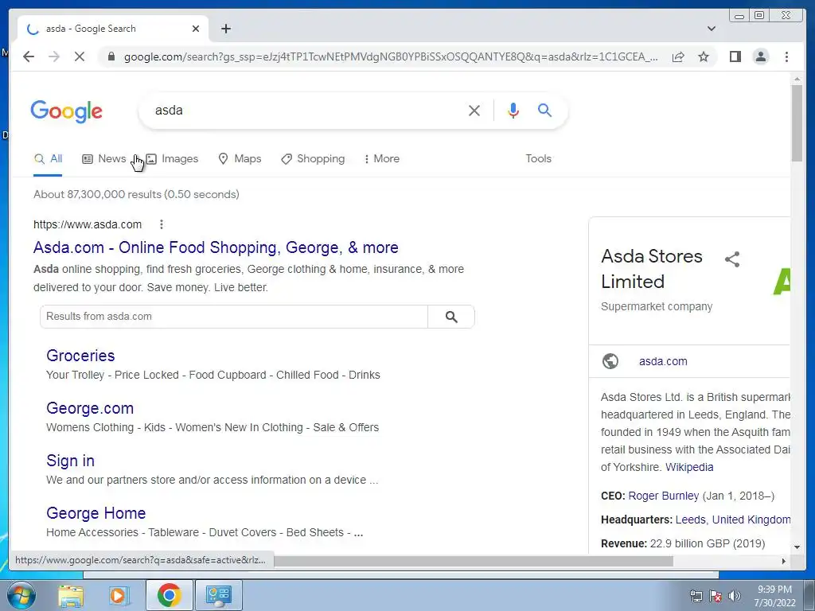
Task: Open the Asda.com Online Food Shopping result
Action: pyautogui.click(x=216, y=247)
